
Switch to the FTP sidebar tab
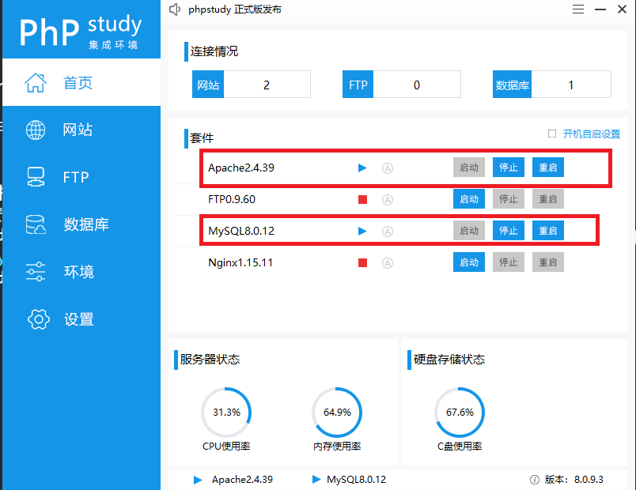coord(81,177)
